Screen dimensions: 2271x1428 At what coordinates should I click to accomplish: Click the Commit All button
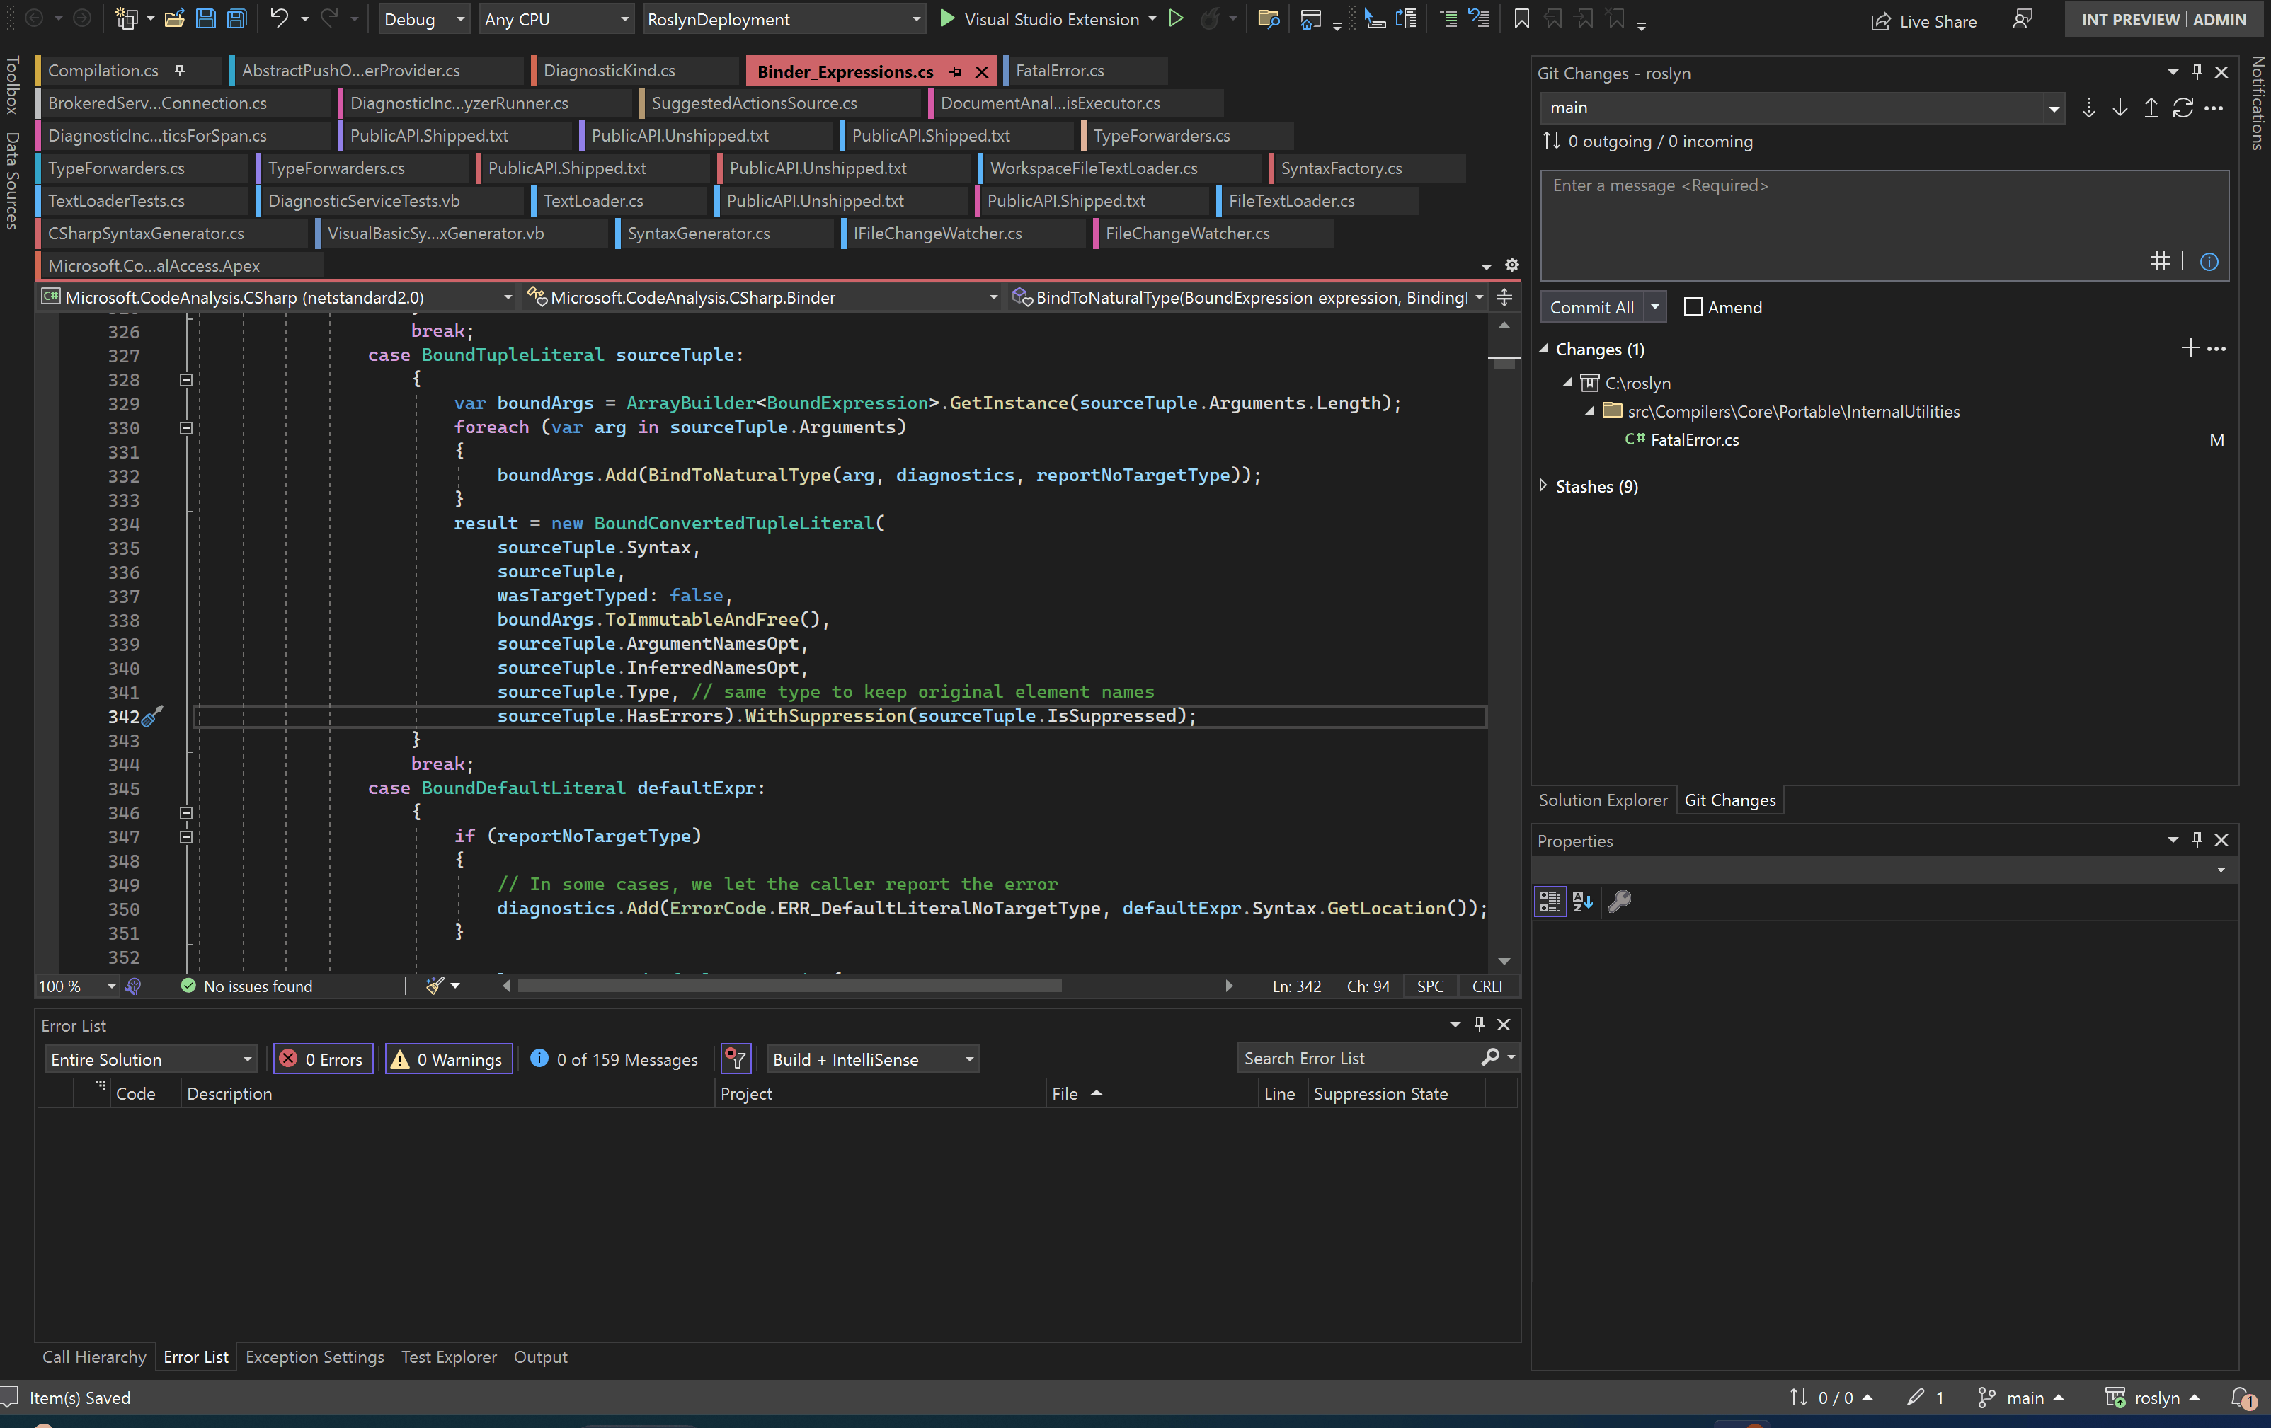[x=1591, y=306]
